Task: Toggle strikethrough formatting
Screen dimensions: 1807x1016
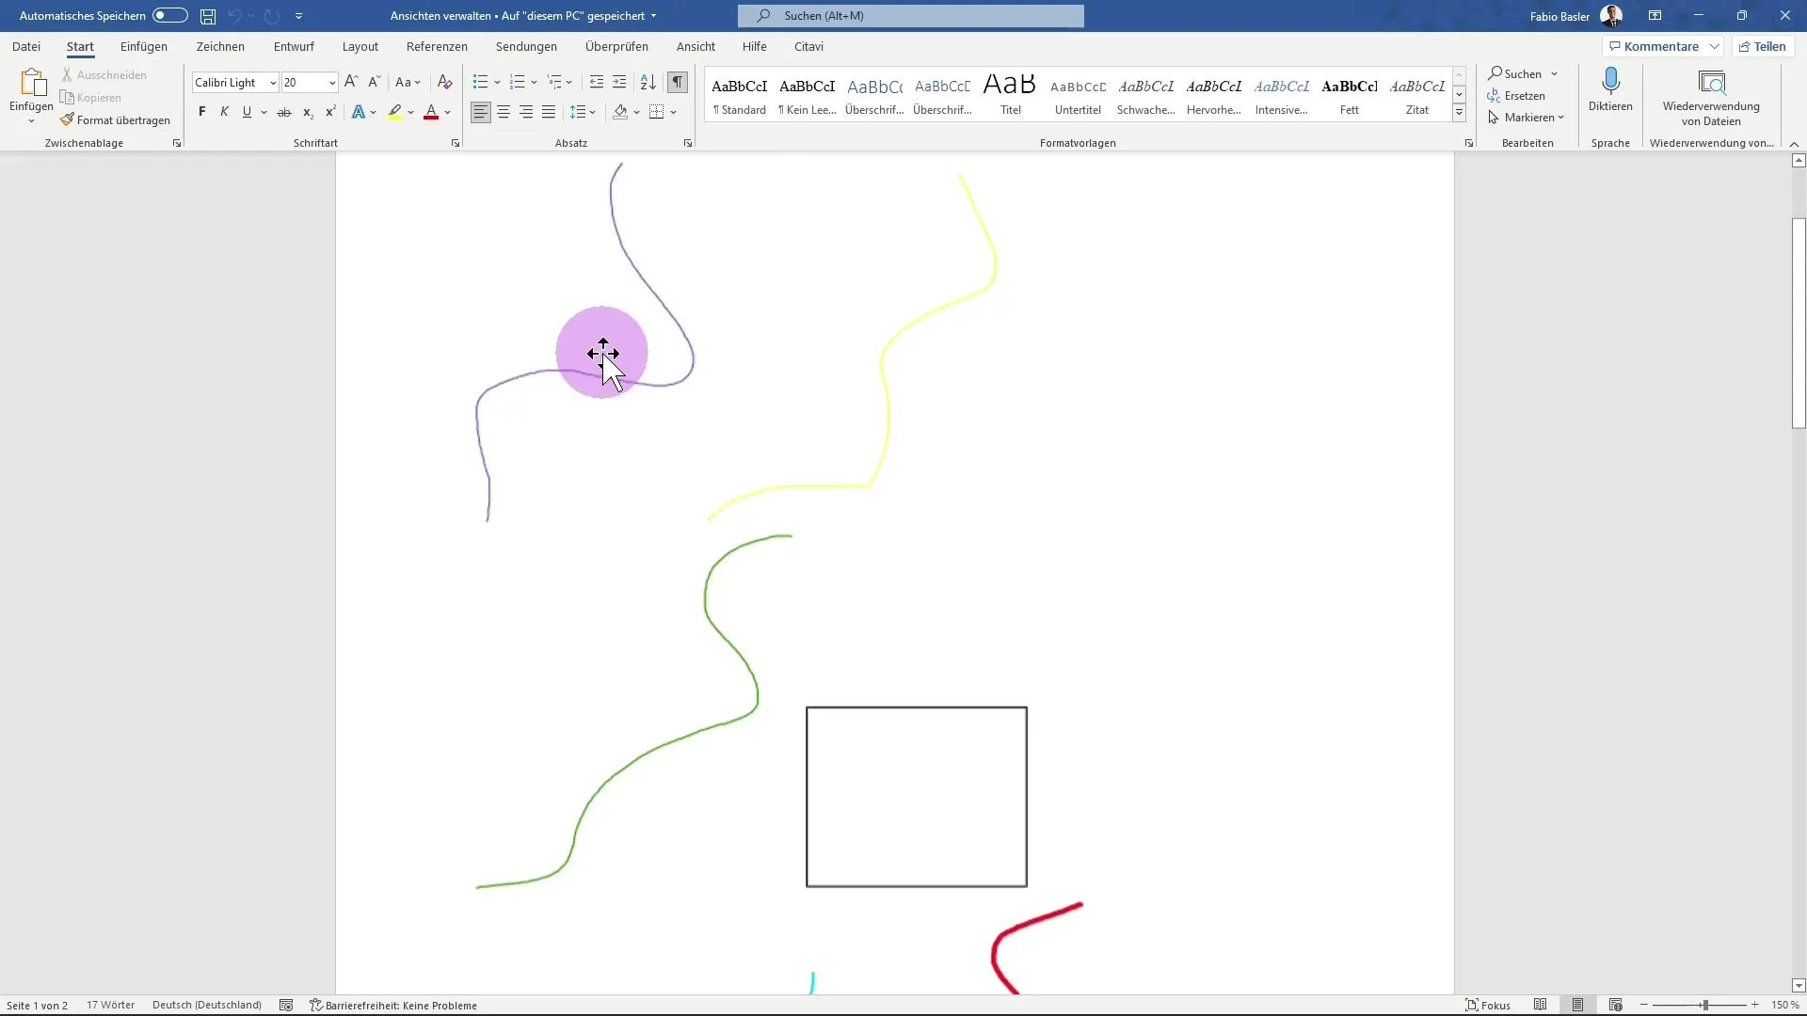Action: coord(284,112)
